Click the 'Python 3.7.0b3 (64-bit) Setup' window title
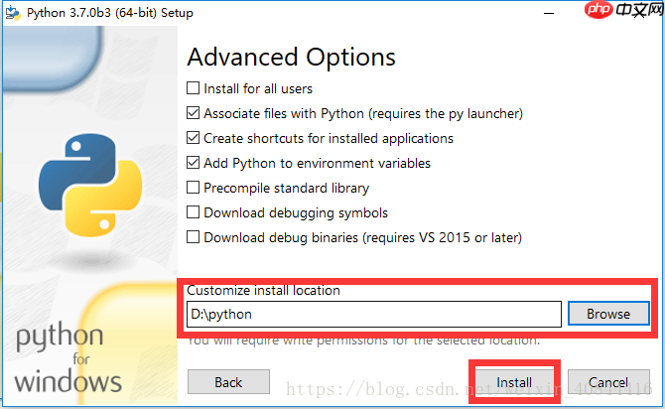This screenshot has width=665, height=409. pyautogui.click(x=109, y=13)
